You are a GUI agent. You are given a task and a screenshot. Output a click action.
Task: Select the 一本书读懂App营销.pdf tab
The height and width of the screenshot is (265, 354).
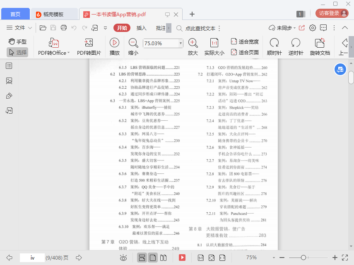click(118, 14)
